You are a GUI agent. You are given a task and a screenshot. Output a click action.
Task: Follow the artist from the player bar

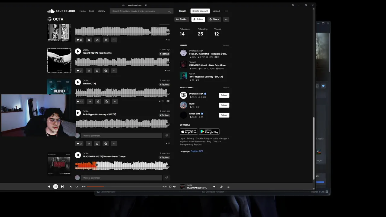pyautogui.click(x=221, y=187)
